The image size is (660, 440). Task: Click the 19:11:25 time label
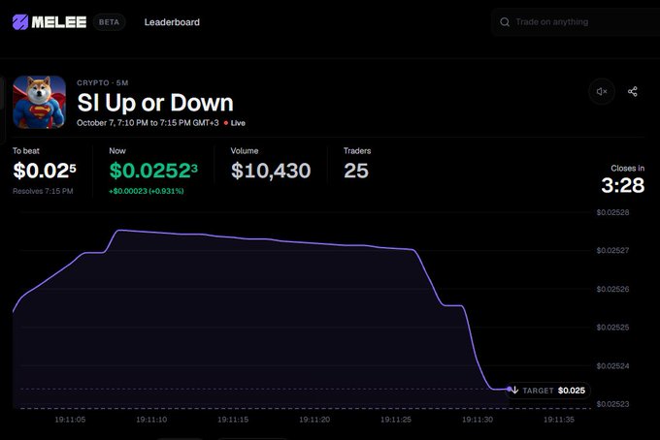click(x=396, y=420)
